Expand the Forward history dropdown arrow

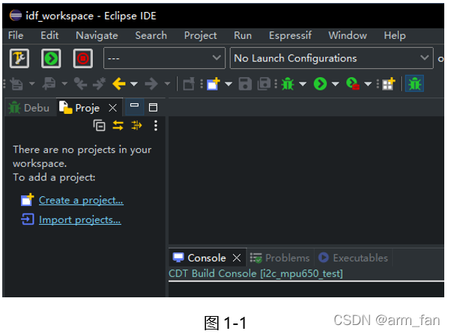167,84
